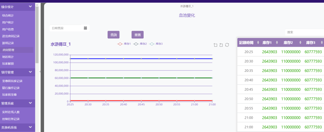The height and width of the screenshot is (132, 324).
Task: Toggle 库存1 series in chart legend
Action: 124,44
